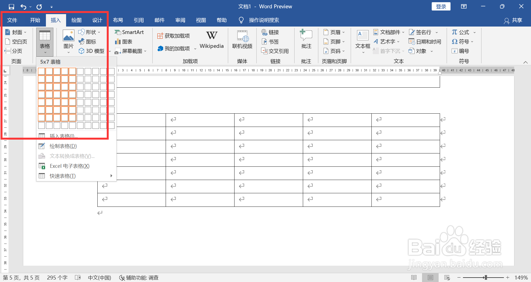This screenshot has height=282, width=531.
Task: Click the 辅助功能: 调查 status item
Action: tap(139, 278)
